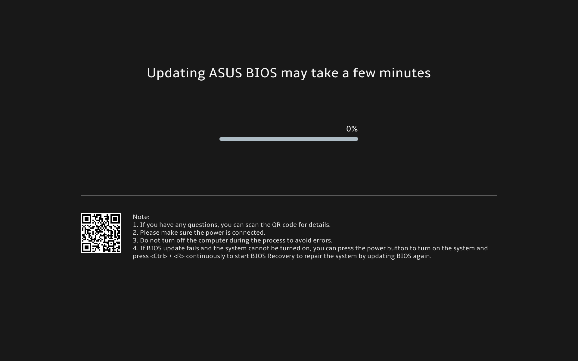578x361 pixels.
Task: Click the QR code image
Action: (x=101, y=233)
